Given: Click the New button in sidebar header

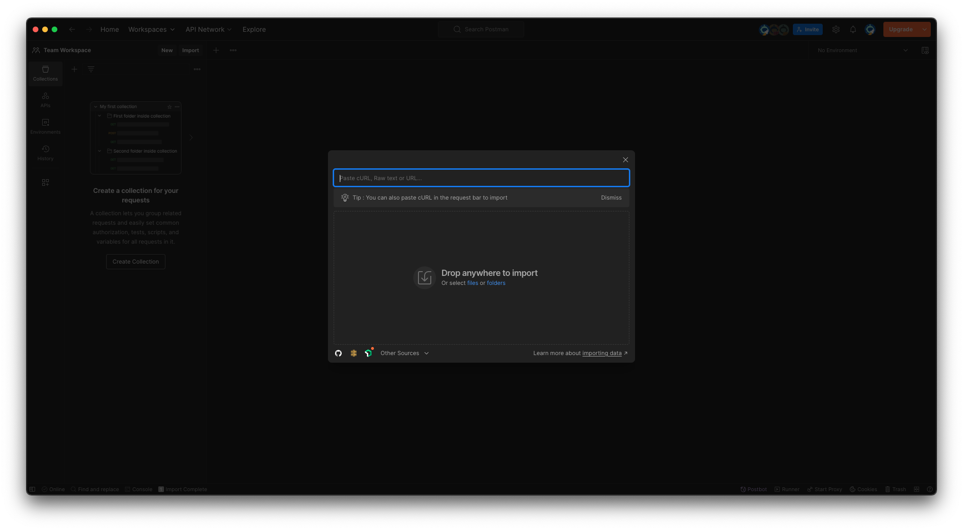Looking at the screenshot, I should (x=167, y=50).
